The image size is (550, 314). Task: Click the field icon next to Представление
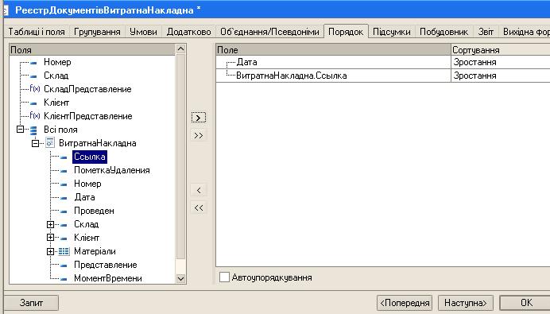(x=64, y=266)
